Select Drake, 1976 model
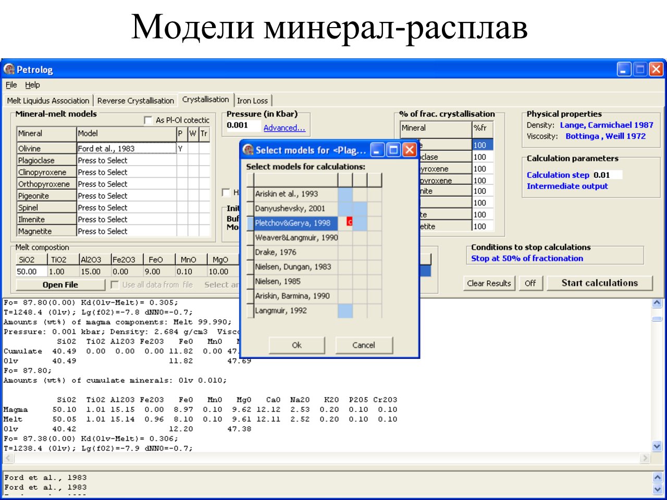The width and height of the screenshot is (667, 500). [x=295, y=252]
